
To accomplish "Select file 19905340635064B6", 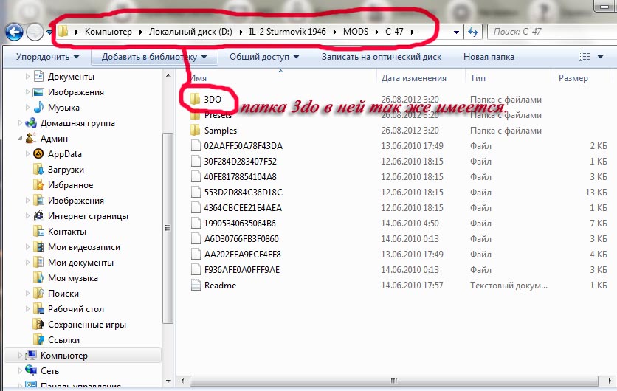I will (240, 224).
